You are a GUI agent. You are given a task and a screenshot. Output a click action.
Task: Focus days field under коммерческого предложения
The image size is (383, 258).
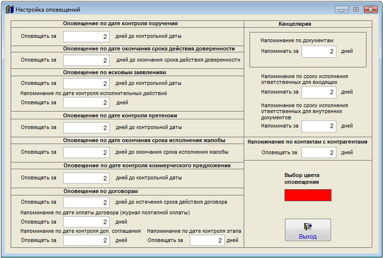86,178
